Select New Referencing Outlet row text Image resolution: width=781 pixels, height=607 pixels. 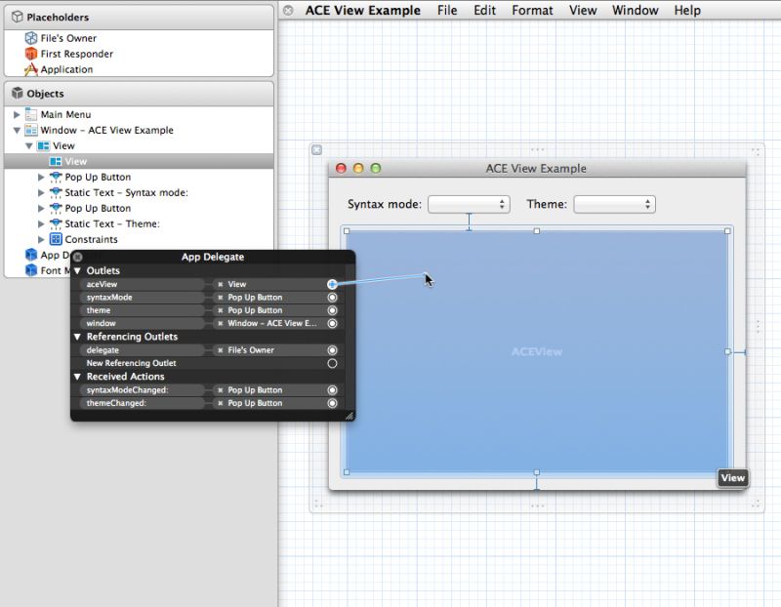(131, 363)
